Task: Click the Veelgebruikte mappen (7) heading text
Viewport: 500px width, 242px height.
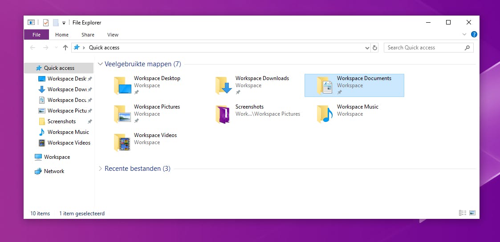Action: click(x=143, y=64)
